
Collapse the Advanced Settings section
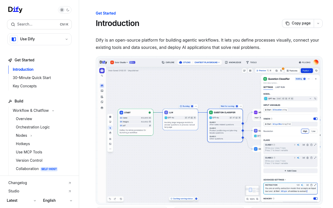[274, 180]
